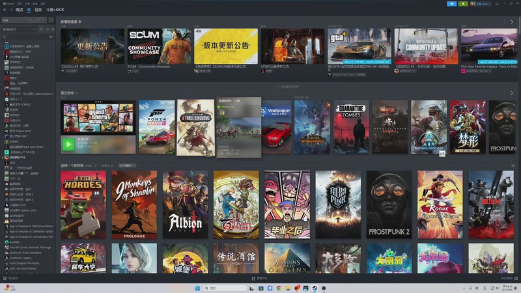Show previous news items with left chevron

point(504,21)
